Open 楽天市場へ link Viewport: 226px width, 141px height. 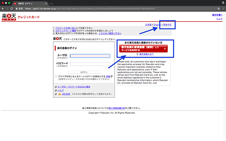coord(217,15)
